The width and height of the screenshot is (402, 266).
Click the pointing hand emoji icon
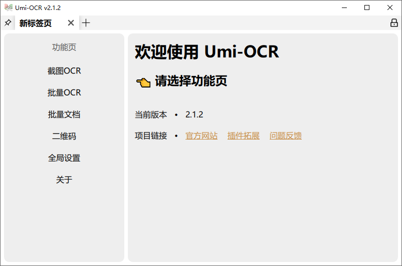[x=143, y=82]
